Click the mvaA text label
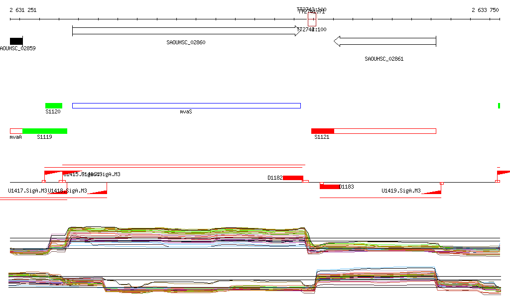510x304 pixels. click(x=15, y=137)
